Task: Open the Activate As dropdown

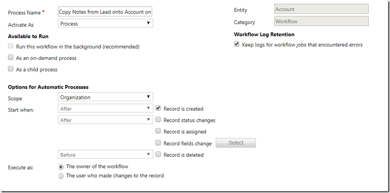Action: pos(105,23)
